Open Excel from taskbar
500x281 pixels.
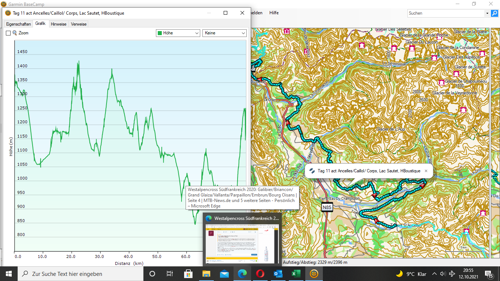pyautogui.click(x=296, y=274)
